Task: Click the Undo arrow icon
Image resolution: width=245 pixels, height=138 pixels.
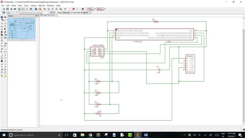Action: click(x=65, y=9)
